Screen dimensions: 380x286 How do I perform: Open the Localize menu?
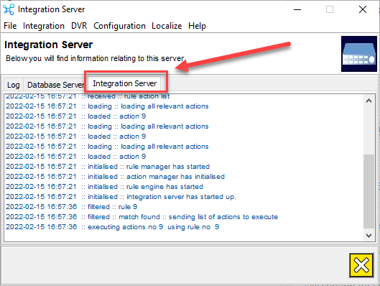coord(167,26)
